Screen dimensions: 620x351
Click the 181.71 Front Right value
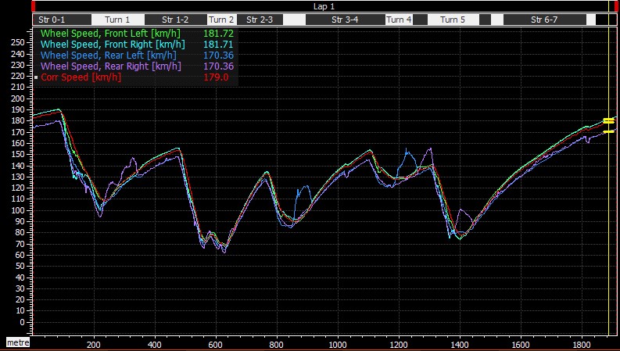(218, 45)
